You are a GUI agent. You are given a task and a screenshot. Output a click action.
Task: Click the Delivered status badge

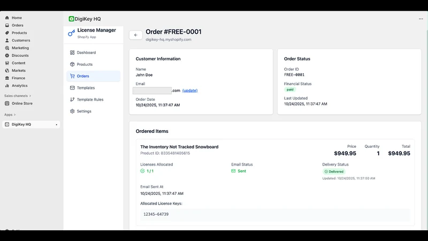click(334, 171)
